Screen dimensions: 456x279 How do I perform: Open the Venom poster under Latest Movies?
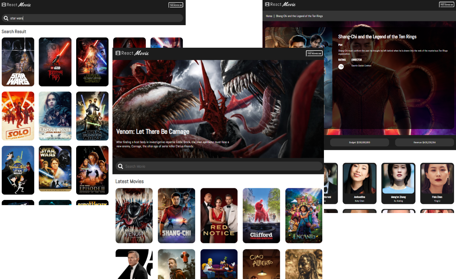tap(134, 216)
